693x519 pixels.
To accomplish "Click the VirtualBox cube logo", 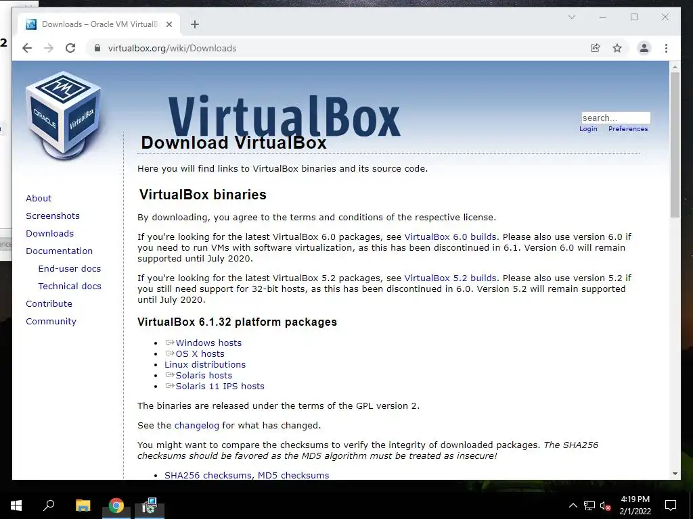I will pos(64,116).
